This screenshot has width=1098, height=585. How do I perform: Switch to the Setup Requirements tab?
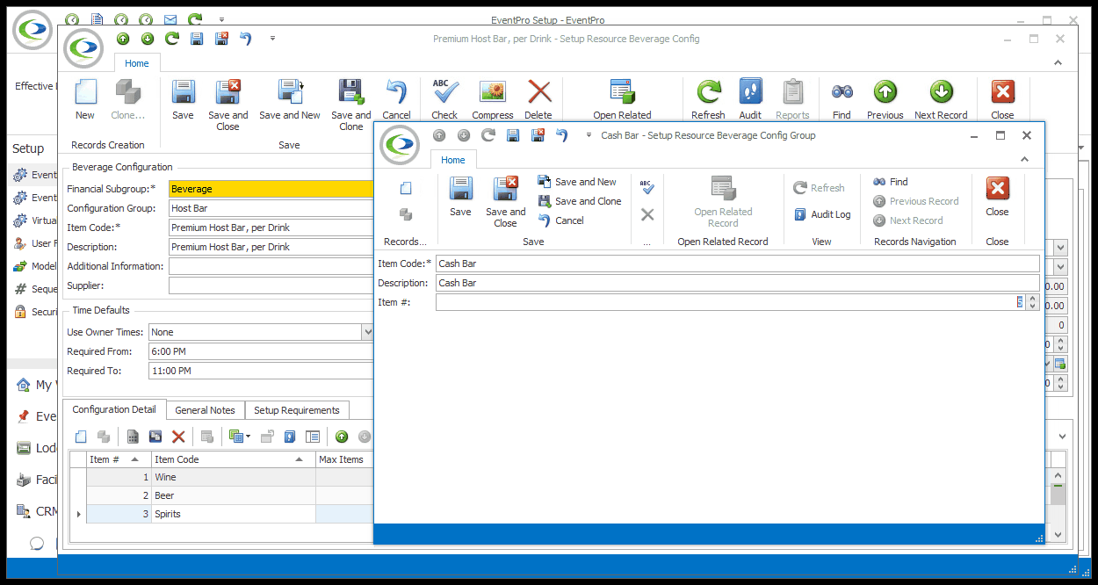[297, 410]
